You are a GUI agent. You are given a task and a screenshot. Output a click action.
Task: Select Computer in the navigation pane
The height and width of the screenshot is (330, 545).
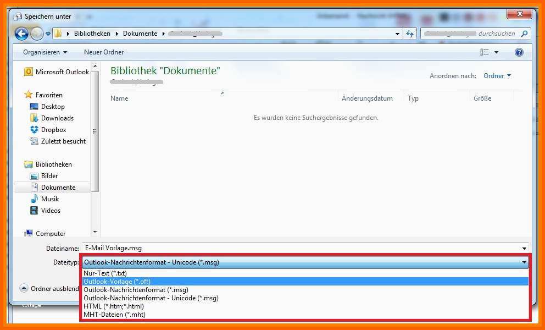[51, 233]
